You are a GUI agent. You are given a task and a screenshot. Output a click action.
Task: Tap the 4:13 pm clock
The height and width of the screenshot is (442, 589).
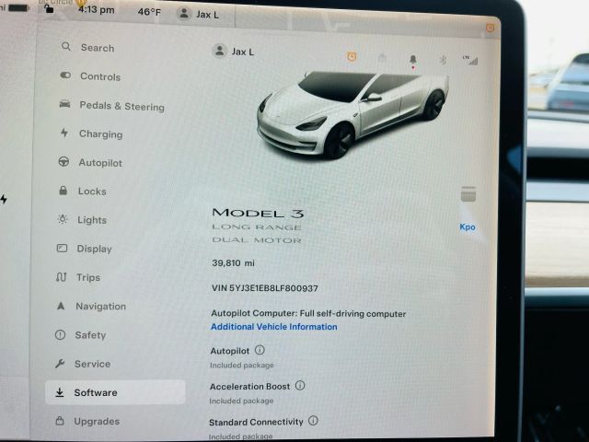(x=96, y=9)
